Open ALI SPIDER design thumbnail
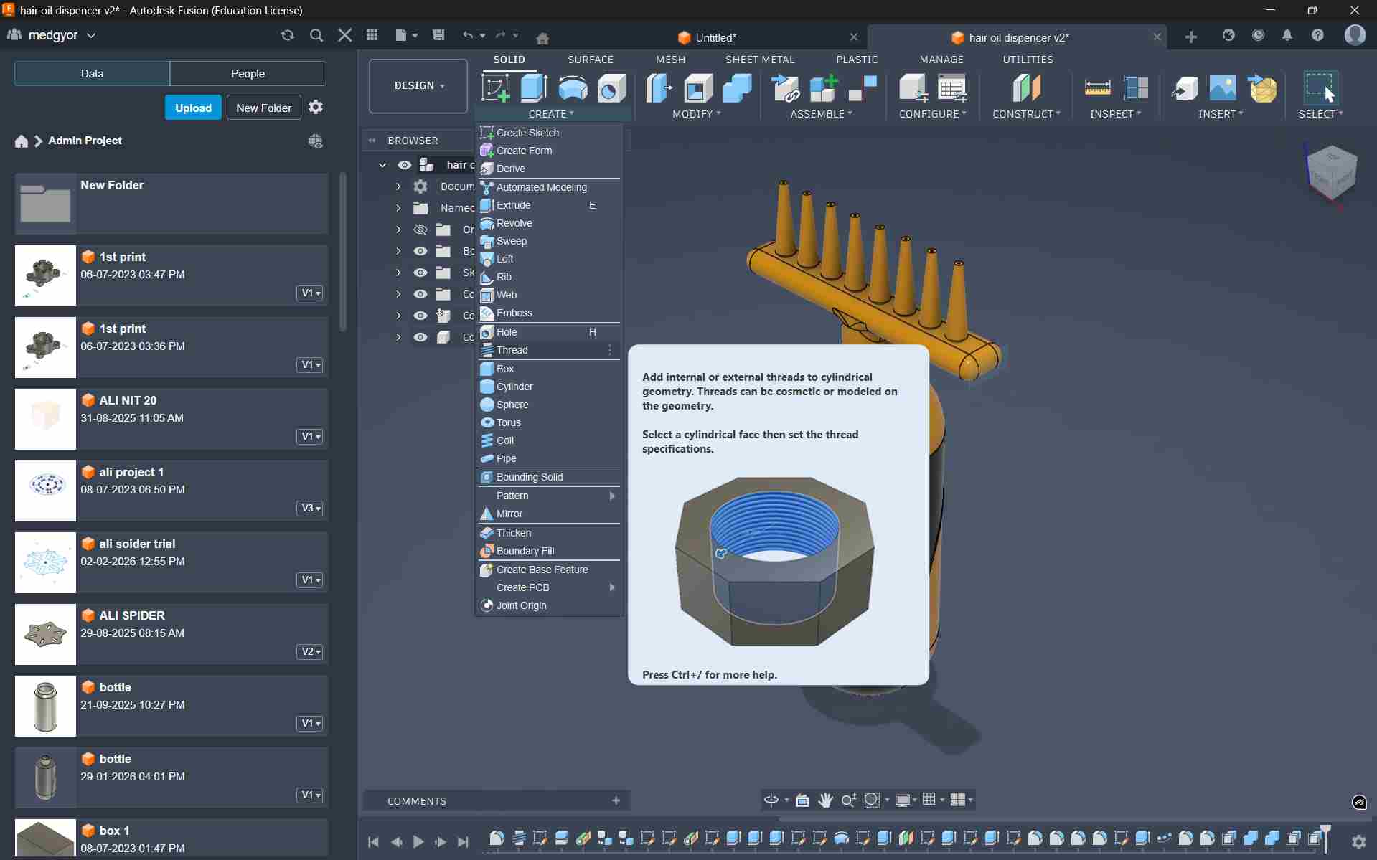1377x860 pixels. point(45,634)
